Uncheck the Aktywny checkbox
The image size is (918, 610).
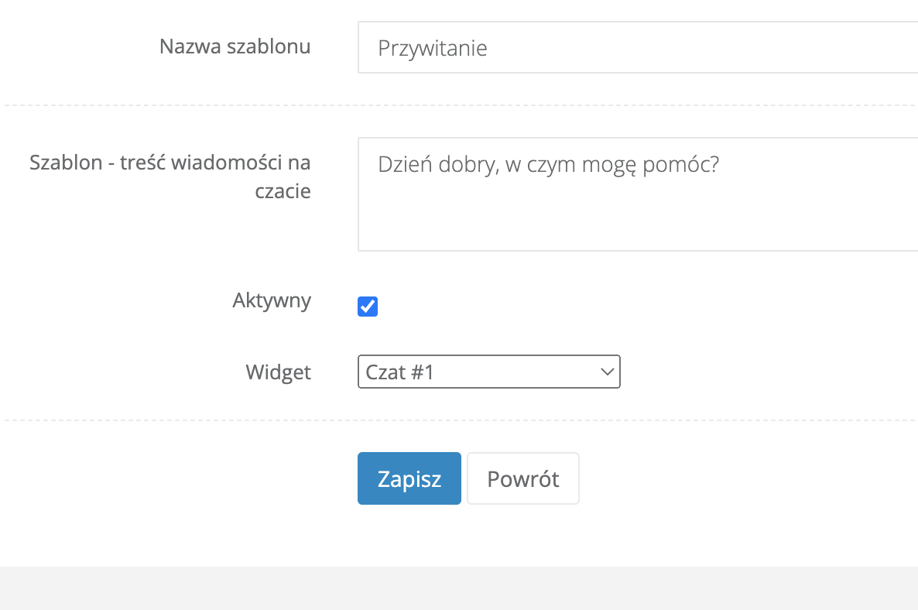(368, 307)
